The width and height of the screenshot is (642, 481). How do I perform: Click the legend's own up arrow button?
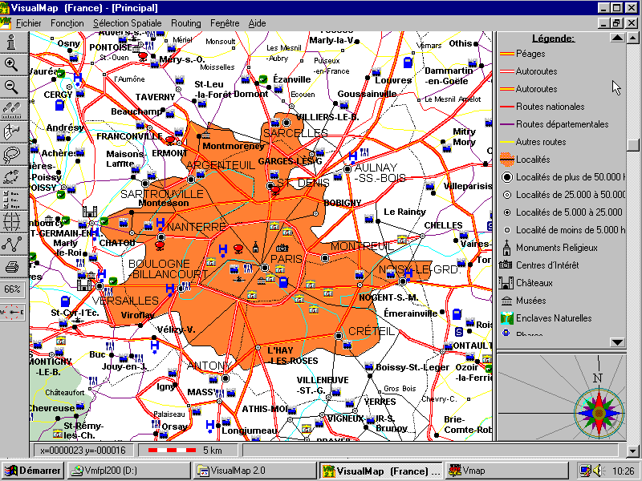point(617,38)
